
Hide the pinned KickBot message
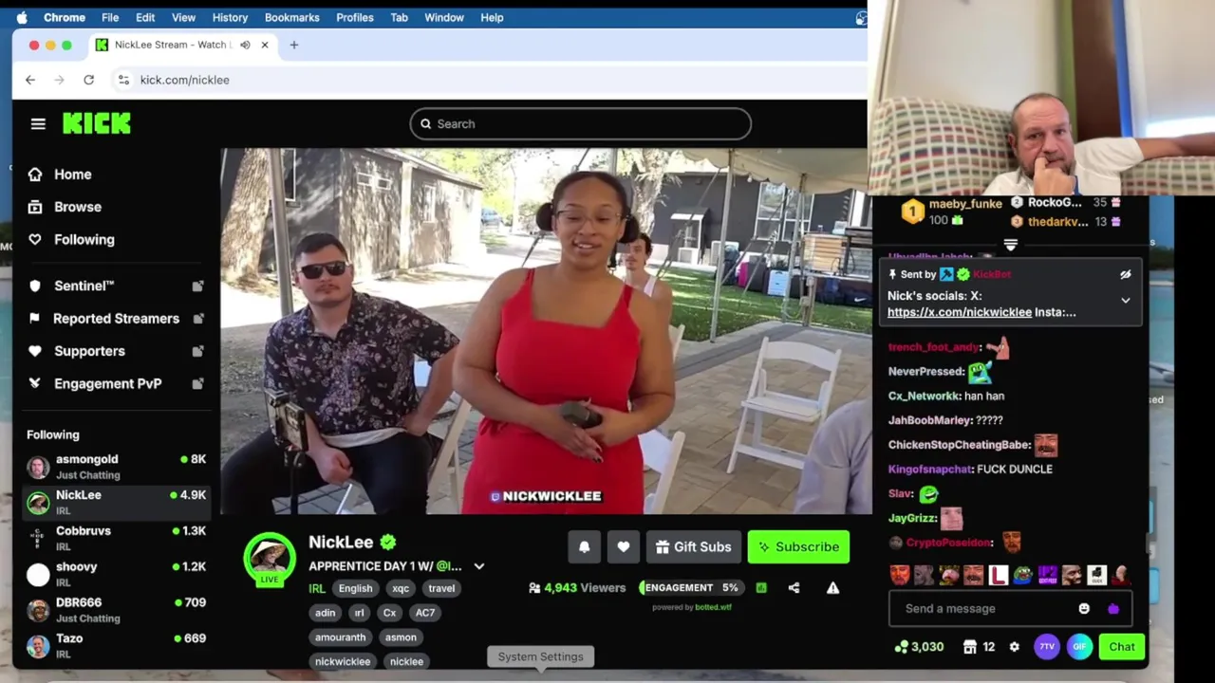click(1125, 274)
